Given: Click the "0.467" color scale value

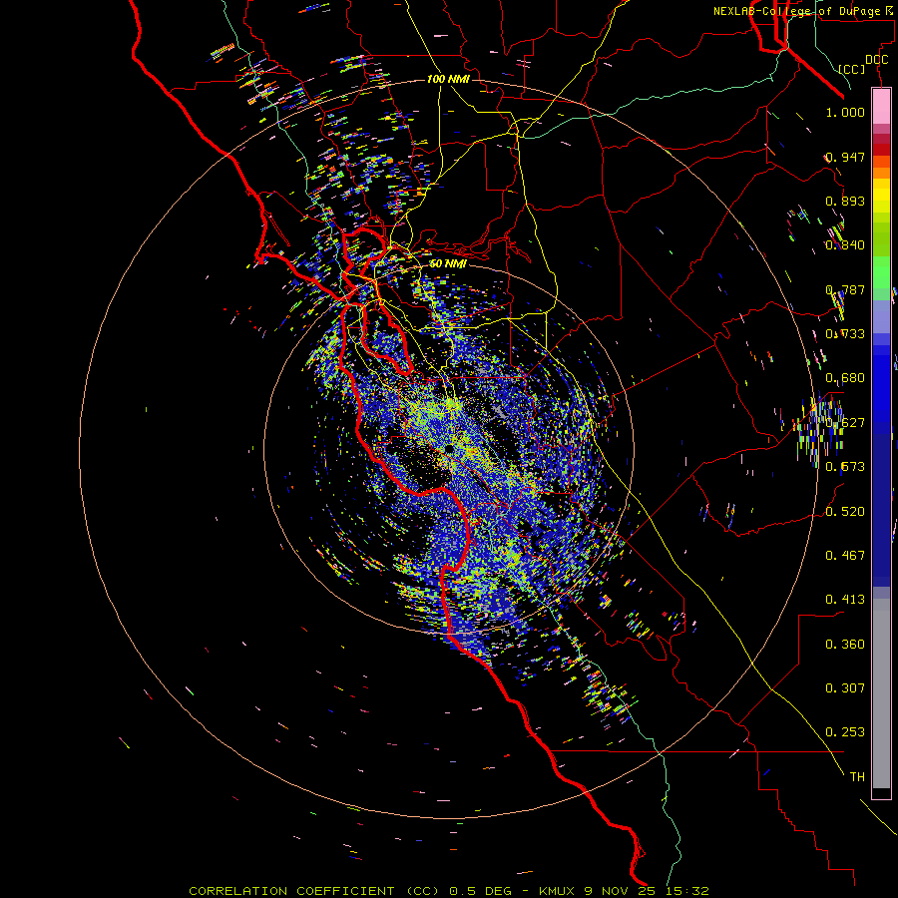Looking at the screenshot, I should click(845, 555).
